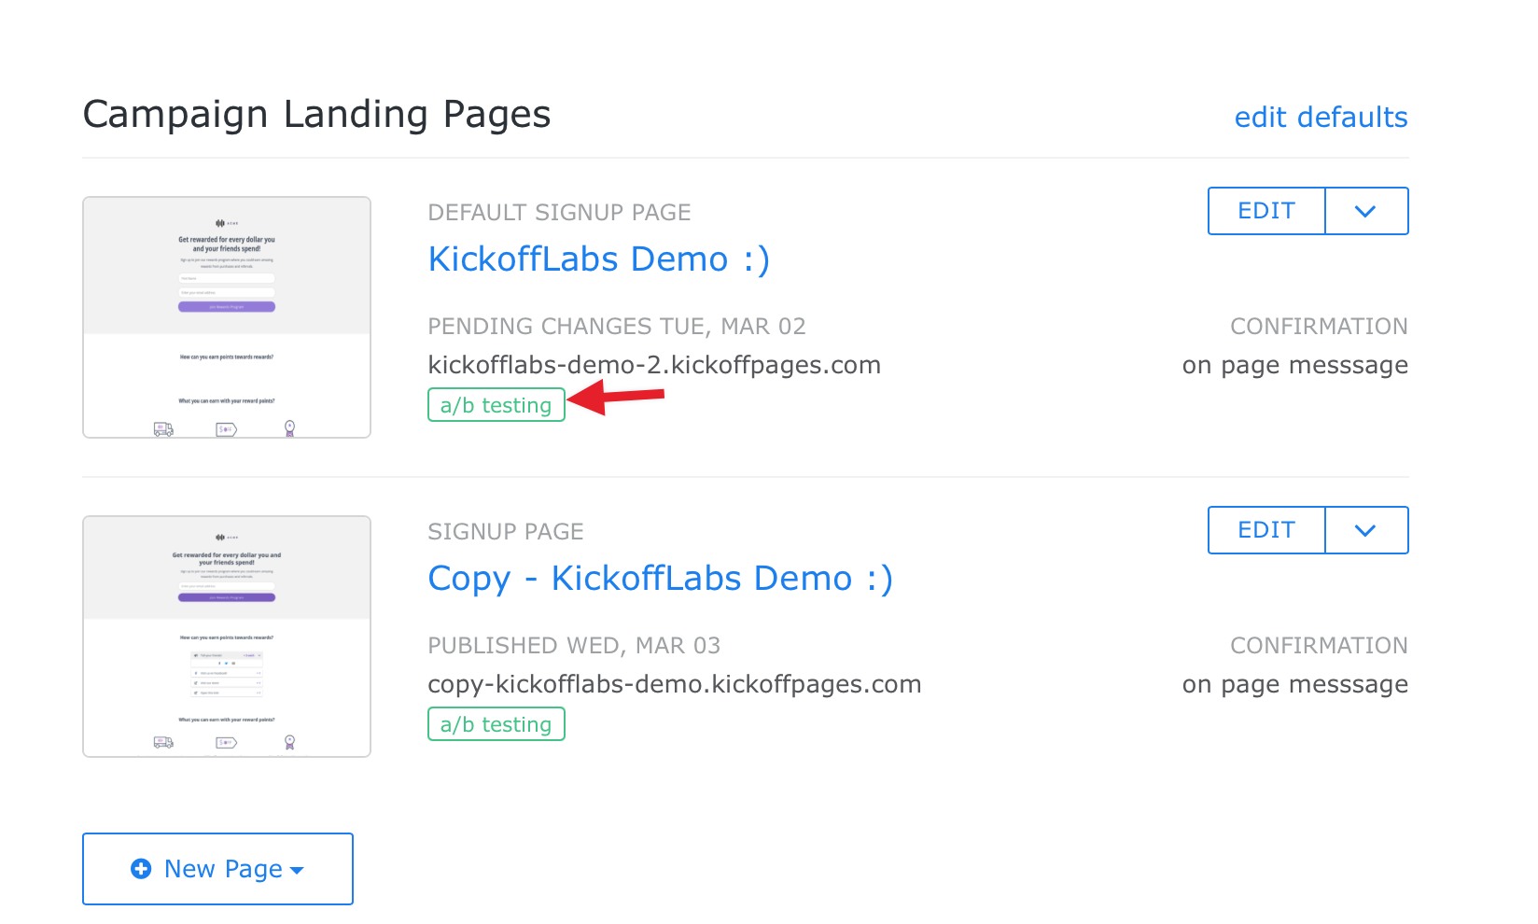Screen dimensions: 1538x924
Task: Click the edit defaults link
Action: [x=1321, y=118]
